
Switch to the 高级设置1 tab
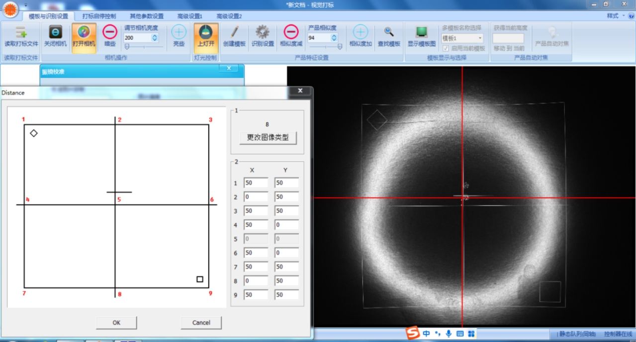coord(190,16)
